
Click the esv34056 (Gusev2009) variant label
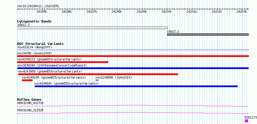click(x=35, y=53)
